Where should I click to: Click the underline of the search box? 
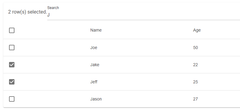pos(144,20)
